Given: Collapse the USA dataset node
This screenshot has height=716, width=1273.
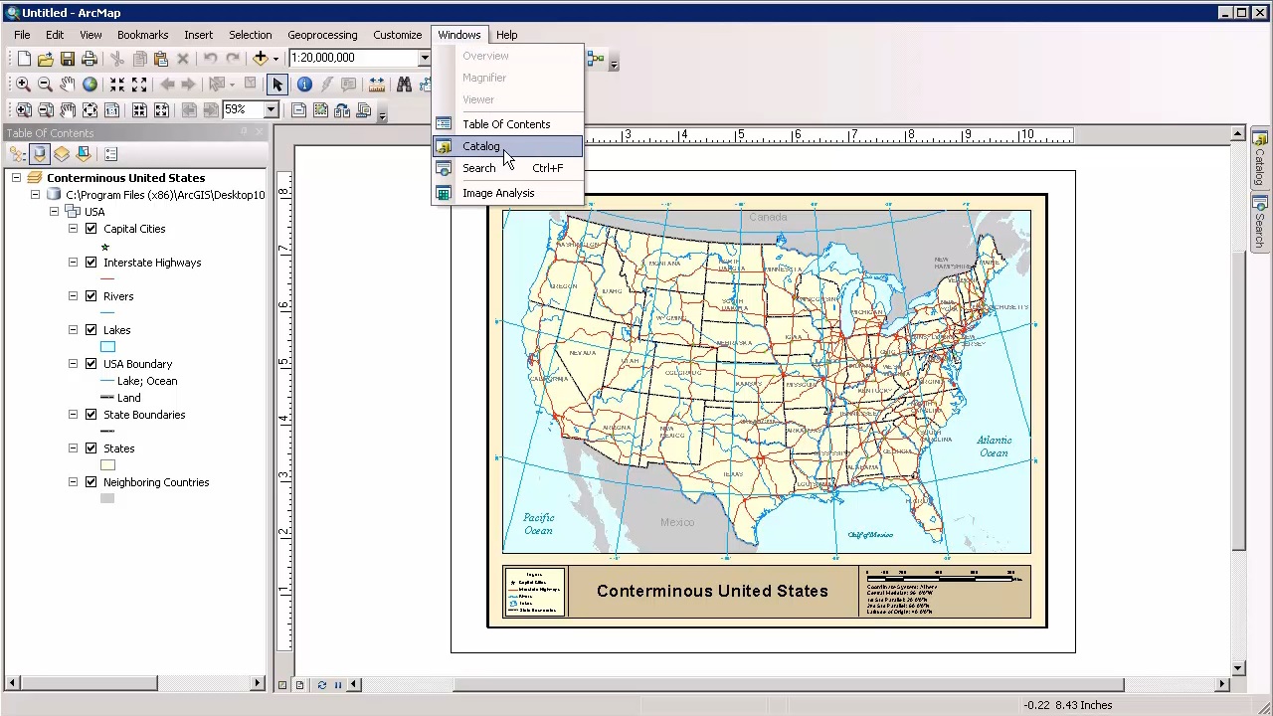Looking at the screenshot, I should (x=54, y=212).
